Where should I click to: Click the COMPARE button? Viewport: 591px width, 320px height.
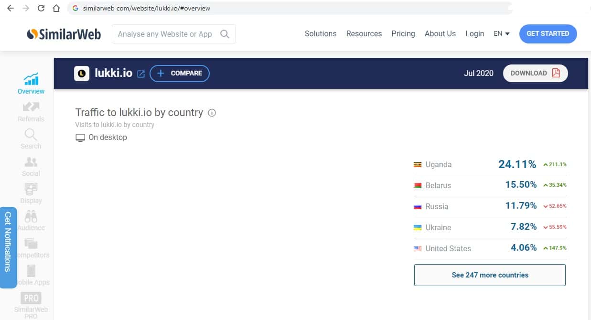coord(180,73)
